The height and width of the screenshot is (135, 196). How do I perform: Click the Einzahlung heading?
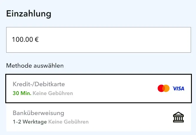click(x=29, y=14)
